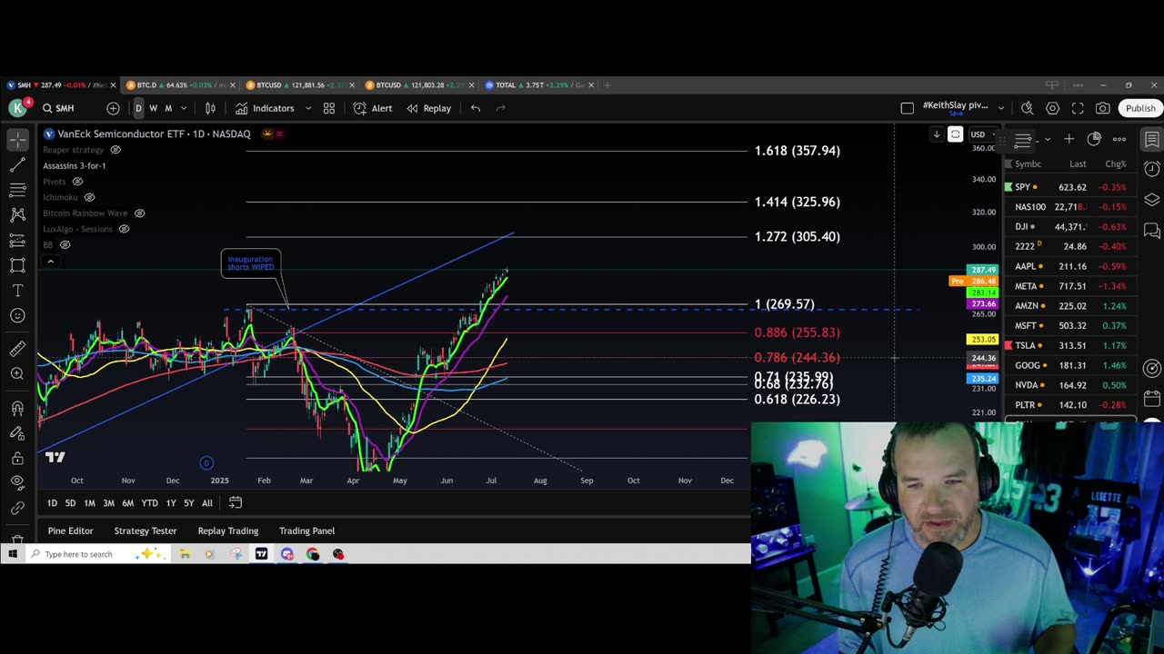Viewport: 1164px width, 654px height.
Task: Select the weekly W timeframe
Action: (153, 108)
